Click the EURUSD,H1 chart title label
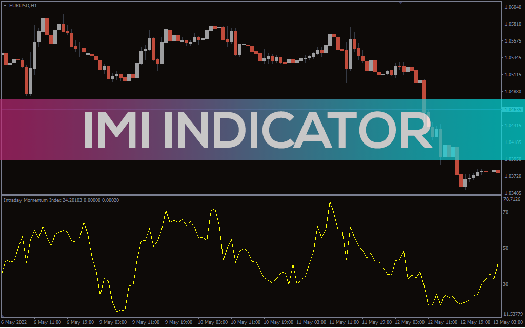This screenshot has height=328, width=525. (23, 6)
